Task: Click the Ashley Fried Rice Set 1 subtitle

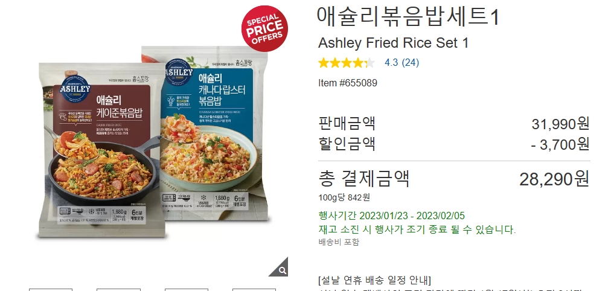Action: coord(394,43)
